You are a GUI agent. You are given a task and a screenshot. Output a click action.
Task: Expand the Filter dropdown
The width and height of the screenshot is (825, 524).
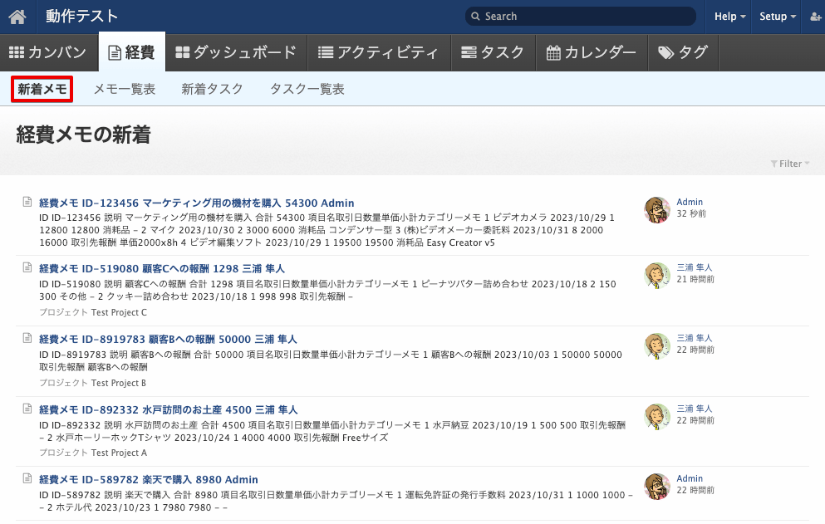[790, 164]
